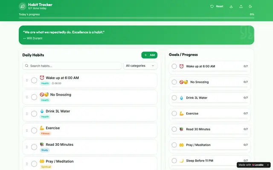The image size is (273, 170).
Task: Click the drag handle for No Snoozing
Action: click(27, 97)
